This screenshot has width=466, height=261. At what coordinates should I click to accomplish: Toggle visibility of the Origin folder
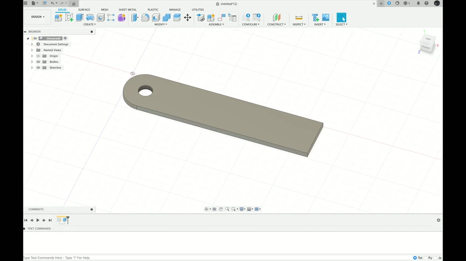pos(38,56)
